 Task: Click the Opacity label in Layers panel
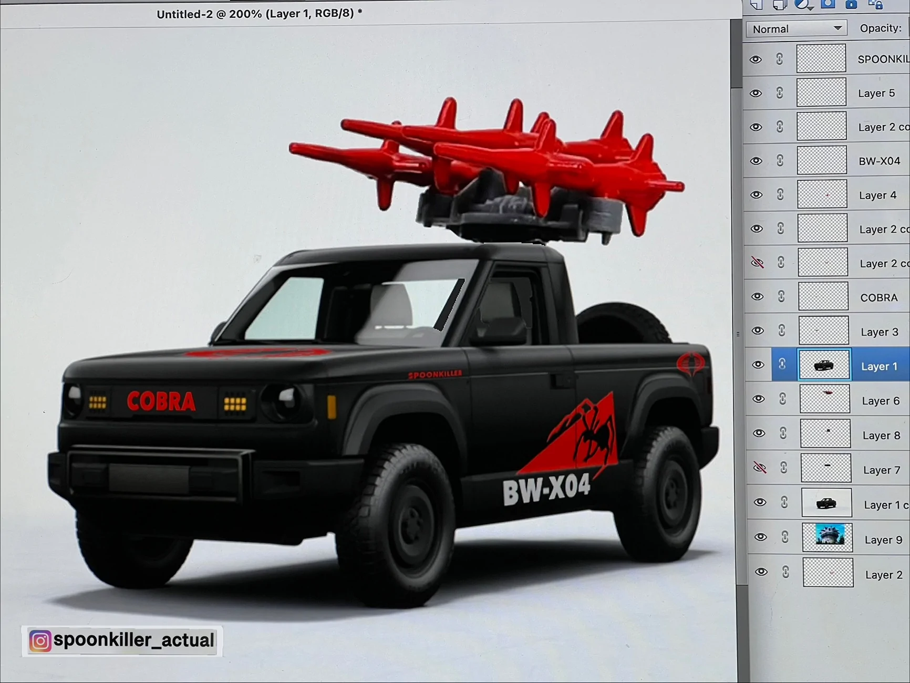(880, 28)
